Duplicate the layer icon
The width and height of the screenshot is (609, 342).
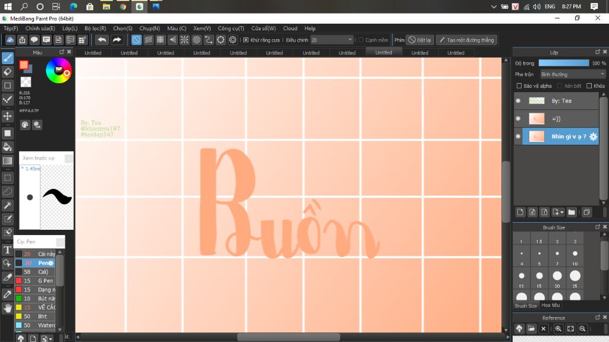586,212
